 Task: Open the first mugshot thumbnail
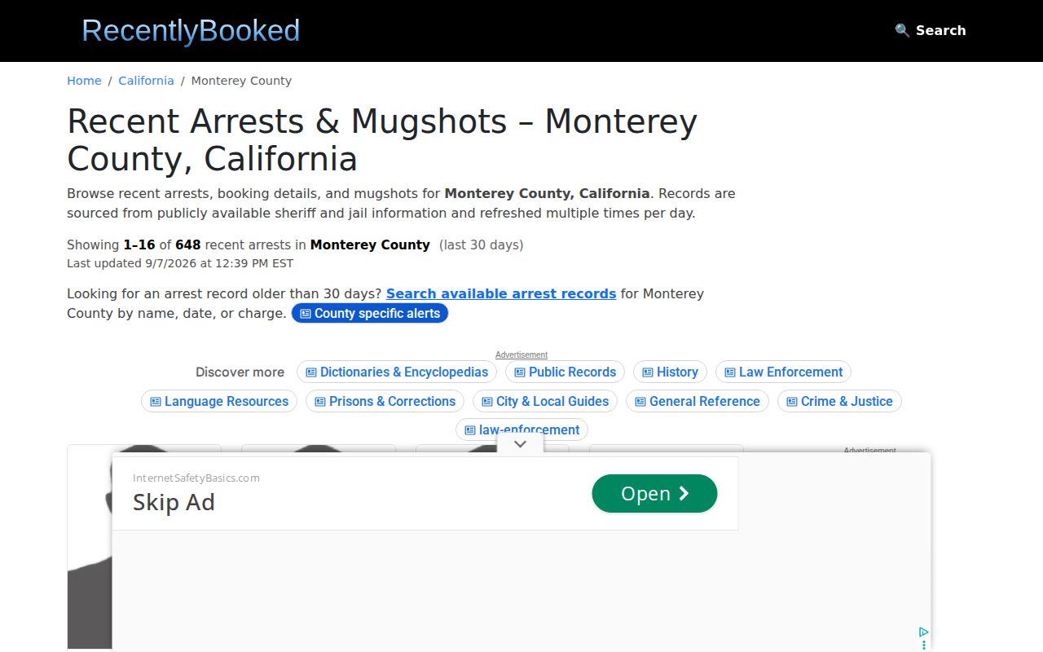tap(90, 546)
